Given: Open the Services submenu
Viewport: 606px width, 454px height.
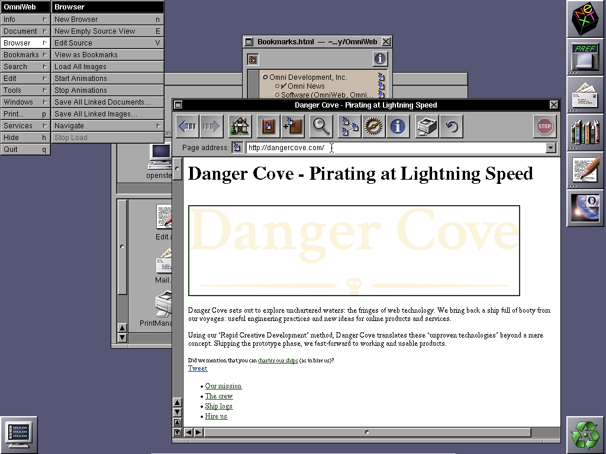Looking at the screenshot, I should [25, 125].
